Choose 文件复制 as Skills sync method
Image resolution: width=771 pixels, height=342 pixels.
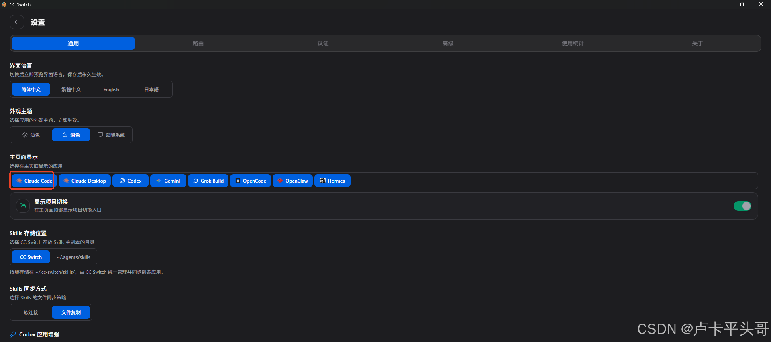coord(71,312)
